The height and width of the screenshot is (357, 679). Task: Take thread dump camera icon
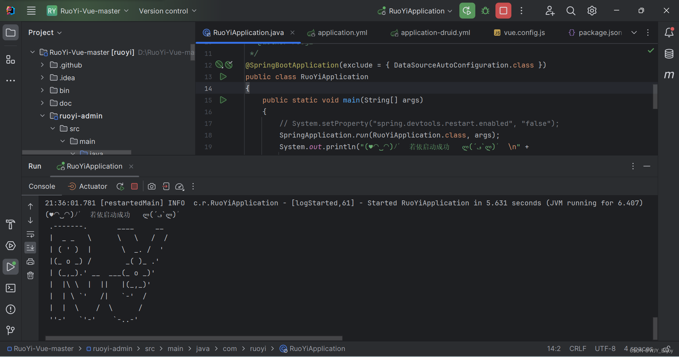152,186
